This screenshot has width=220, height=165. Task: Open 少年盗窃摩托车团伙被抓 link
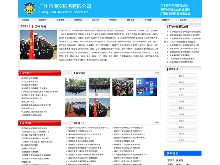pos(31,115)
